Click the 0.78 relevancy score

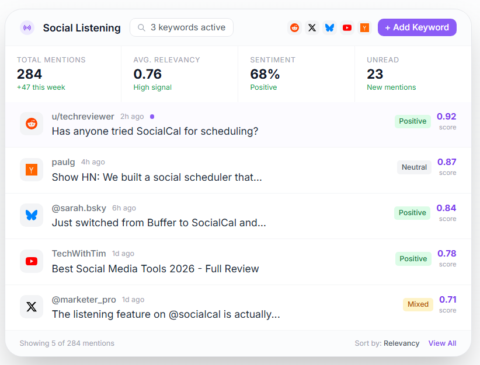[x=447, y=254]
